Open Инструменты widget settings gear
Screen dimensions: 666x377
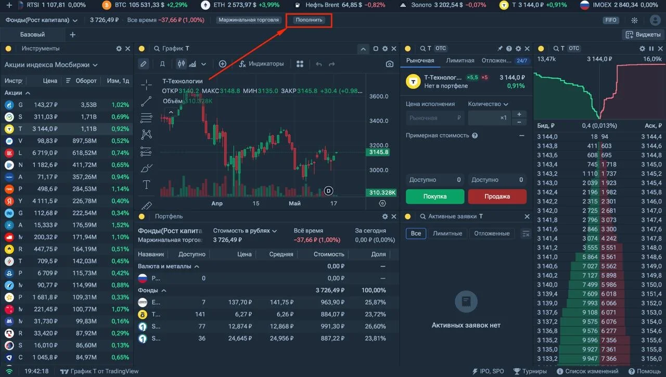[119, 48]
